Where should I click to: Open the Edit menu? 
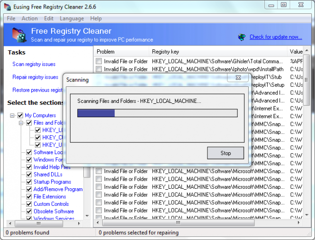coord(49,18)
